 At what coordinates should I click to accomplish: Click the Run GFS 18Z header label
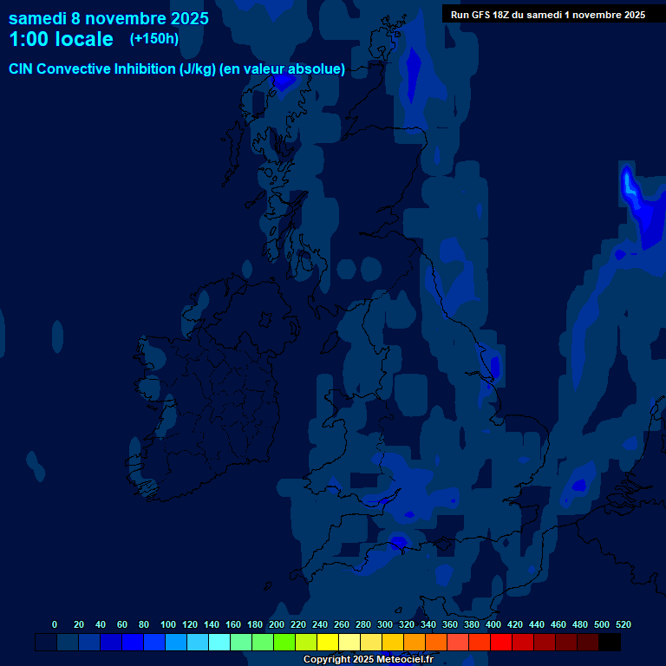pyautogui.click(x=547, y=15)
